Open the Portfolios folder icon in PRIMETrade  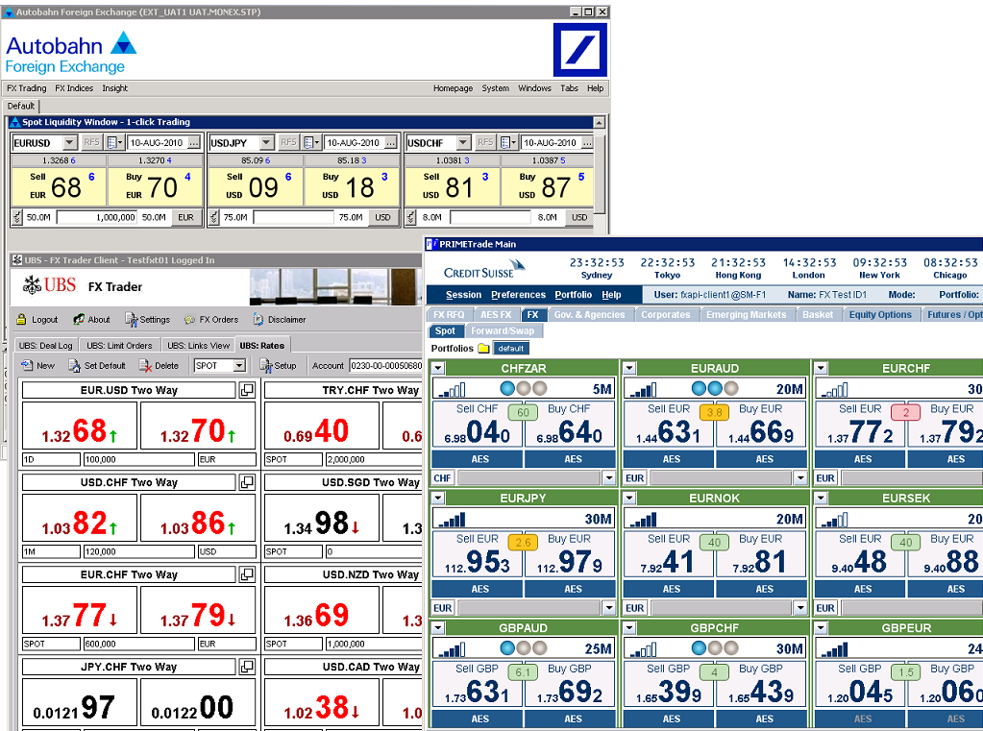click(483, 349)
